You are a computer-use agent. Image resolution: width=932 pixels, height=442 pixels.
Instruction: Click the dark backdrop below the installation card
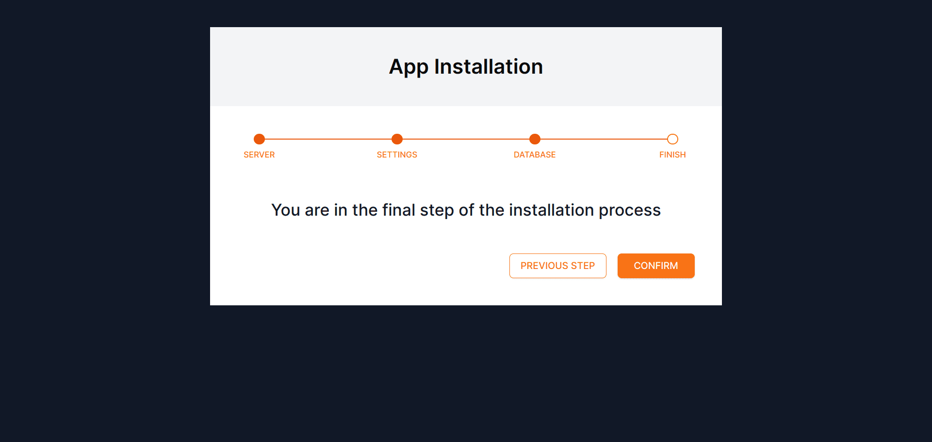tap(466, 373)
